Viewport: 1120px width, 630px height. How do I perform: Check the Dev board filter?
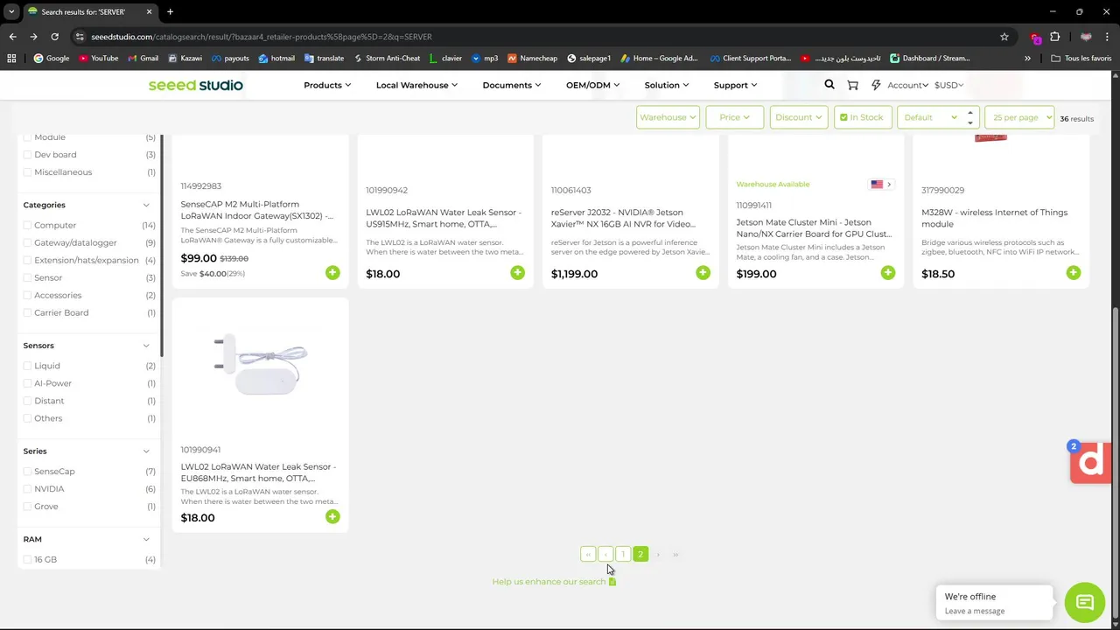tap(27, 155)
